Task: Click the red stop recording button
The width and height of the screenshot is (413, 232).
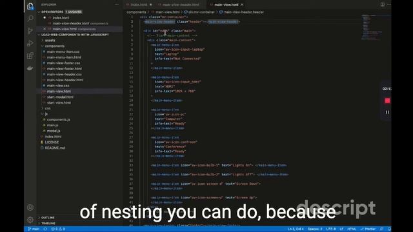Action: click(x=387, y=101)
